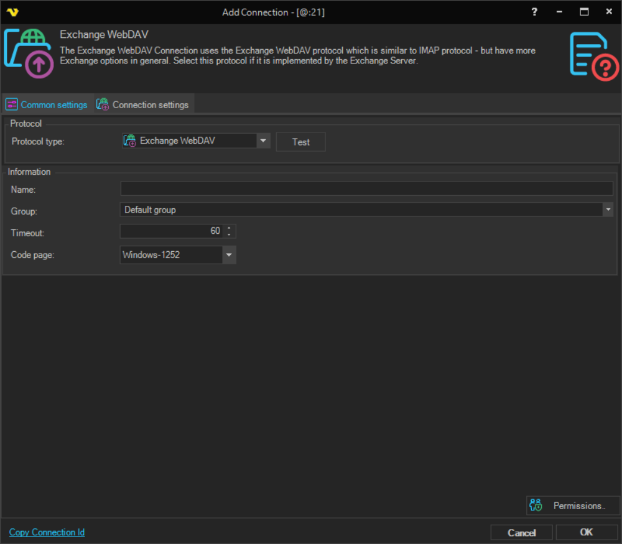Click the Exchange WebDAV icon in Protocol type box

click(129, 141)
